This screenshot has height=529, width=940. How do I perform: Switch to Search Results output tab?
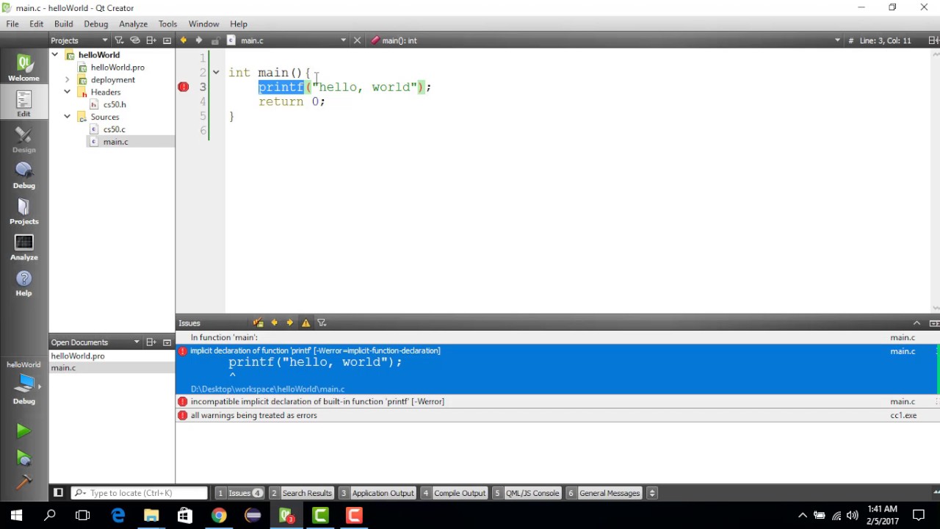click(x=301, y=493)
